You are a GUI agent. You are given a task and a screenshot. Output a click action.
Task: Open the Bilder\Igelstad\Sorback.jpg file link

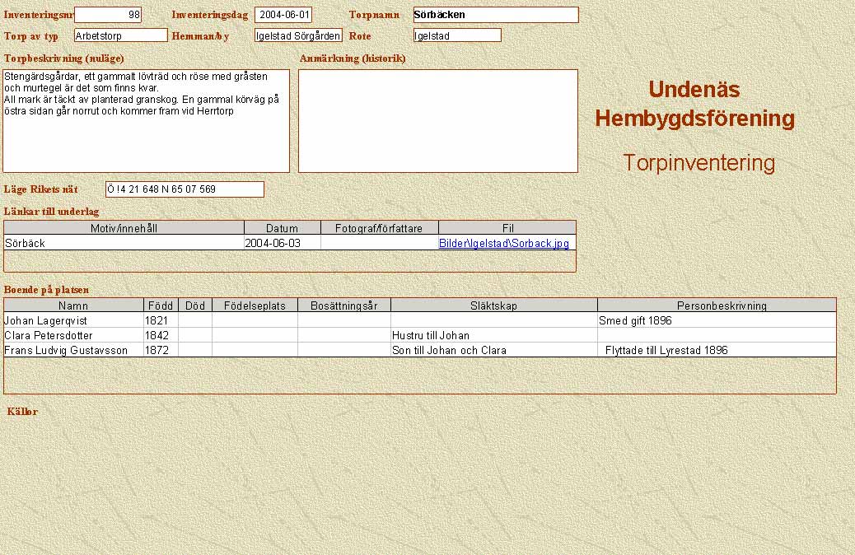click(x=503, y=244)
